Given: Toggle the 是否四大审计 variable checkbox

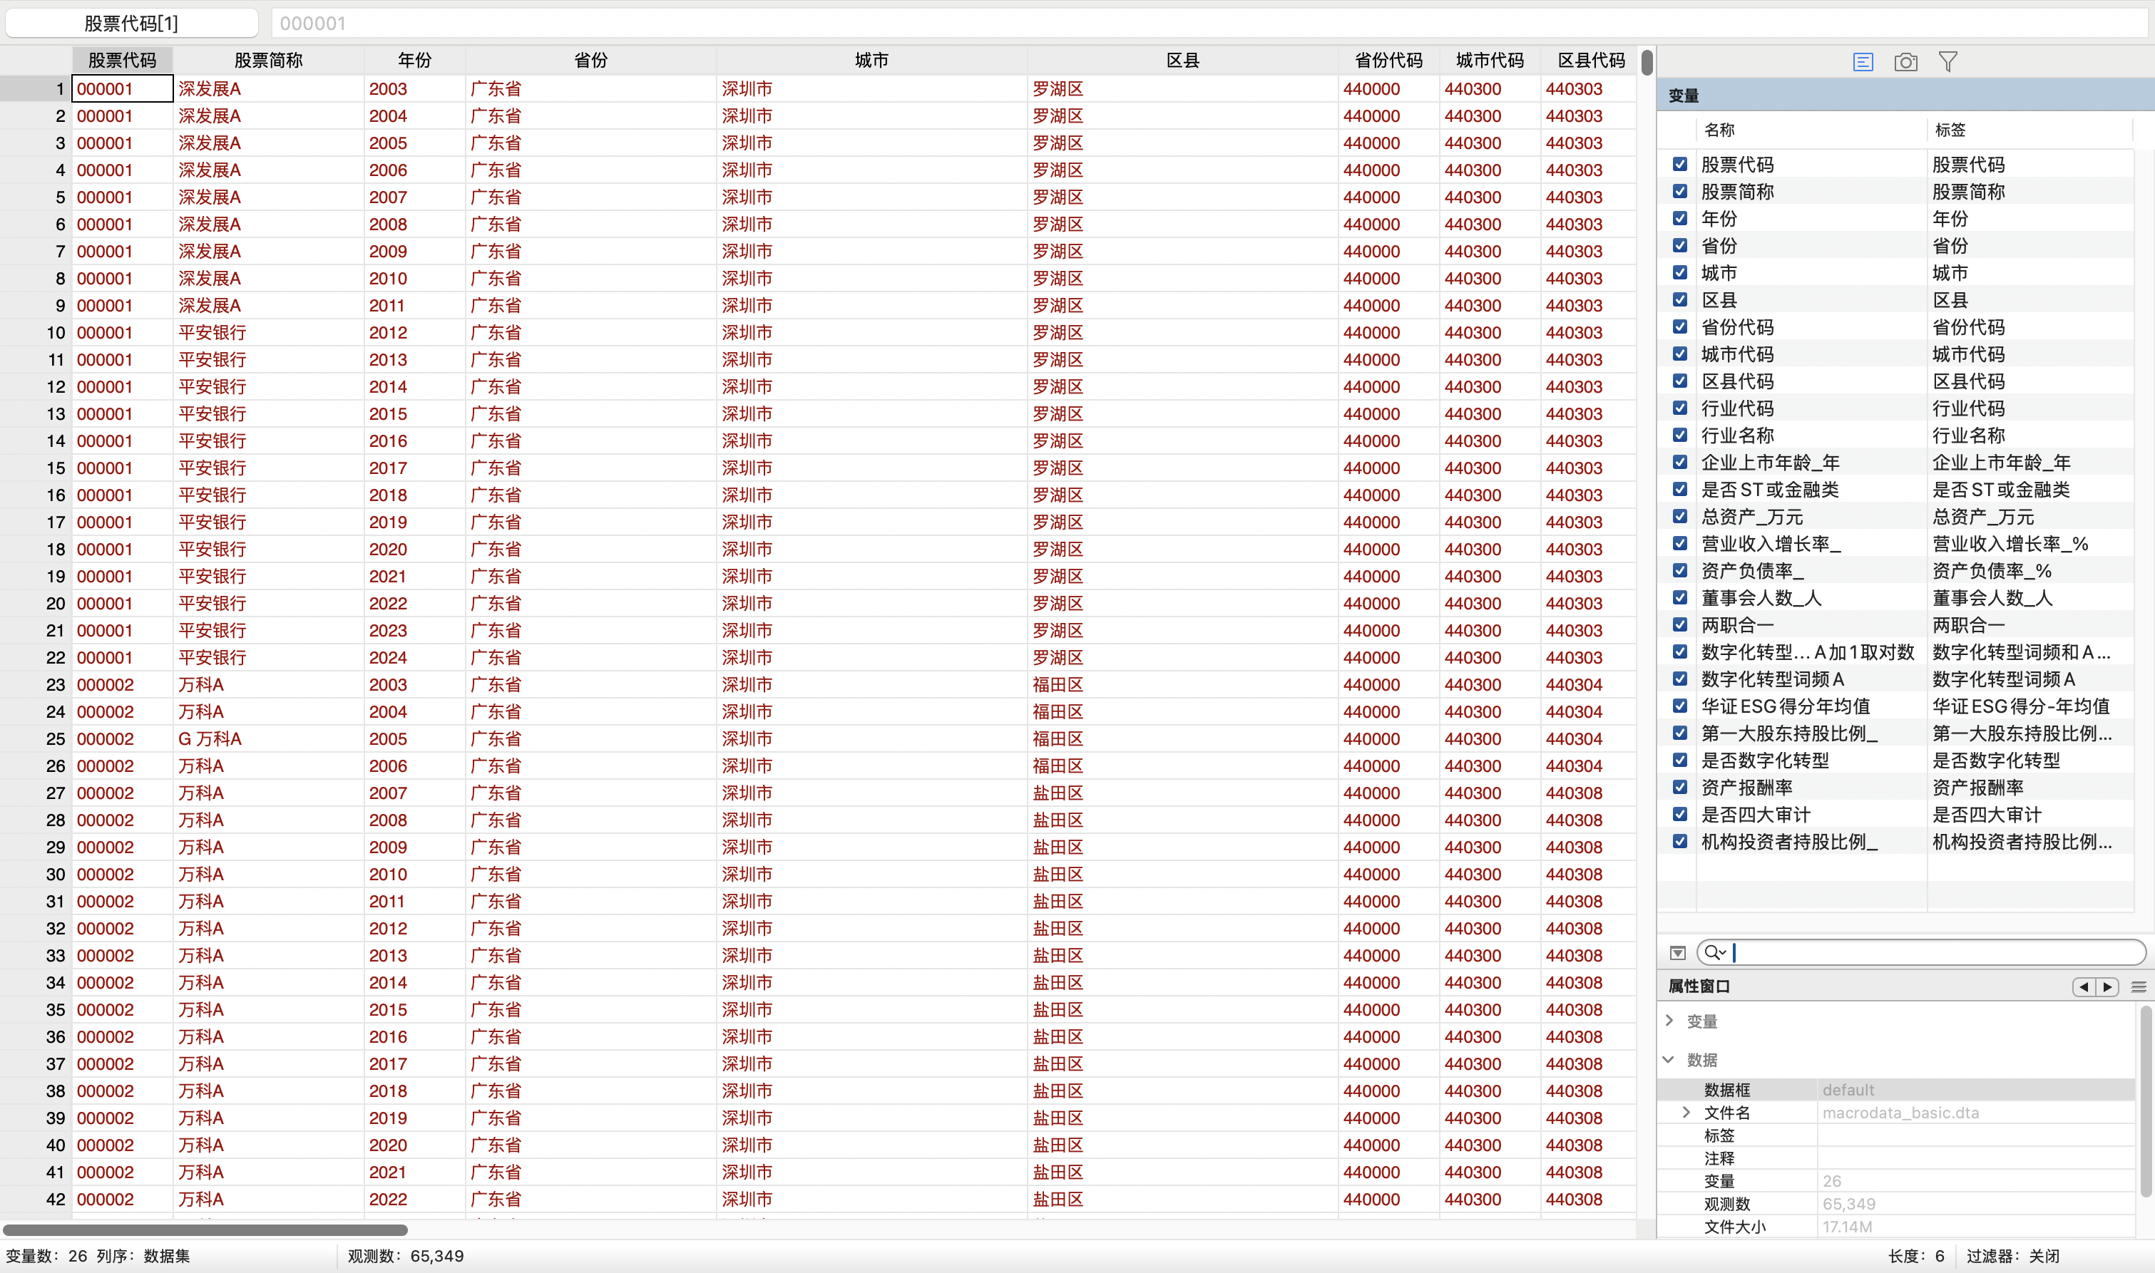Looking at the screenshot, I should coord(1679,814).
